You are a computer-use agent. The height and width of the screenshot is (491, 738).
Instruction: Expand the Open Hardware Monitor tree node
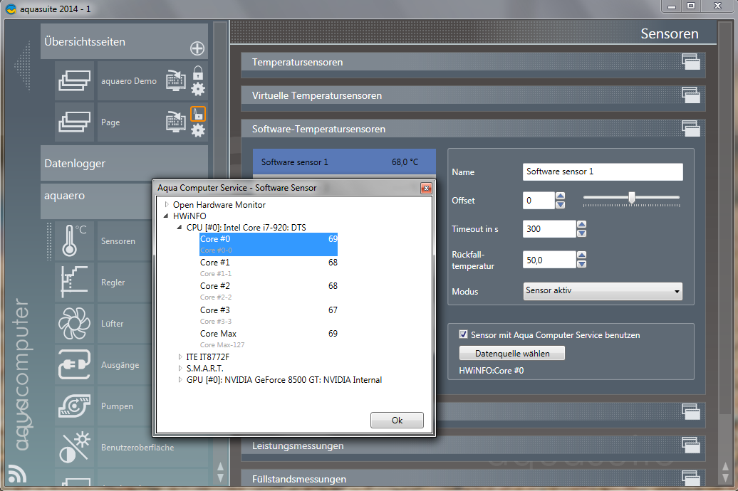pos(167,205)
